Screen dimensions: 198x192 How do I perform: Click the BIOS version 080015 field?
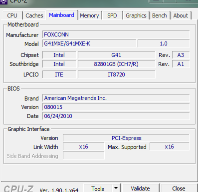116,107
